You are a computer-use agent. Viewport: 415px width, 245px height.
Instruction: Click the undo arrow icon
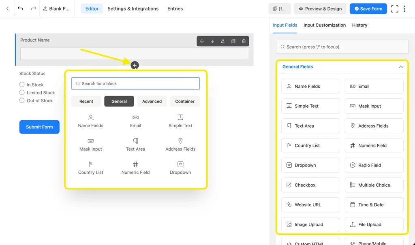[x=20, y=9]
